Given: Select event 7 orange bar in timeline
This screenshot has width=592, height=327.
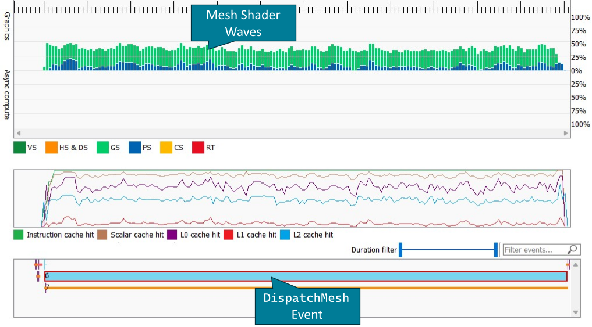Looking at the screenshot, I should click(305, 288).
